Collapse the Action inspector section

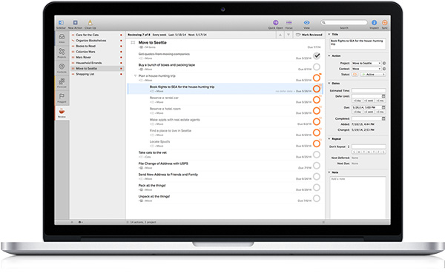329,55
